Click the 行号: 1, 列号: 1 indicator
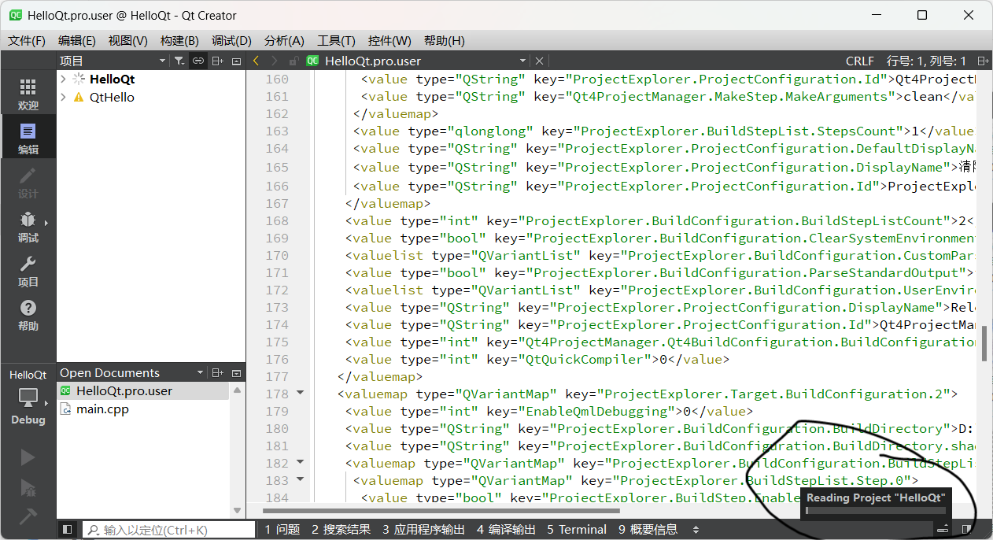 click(x=926, y=61)
